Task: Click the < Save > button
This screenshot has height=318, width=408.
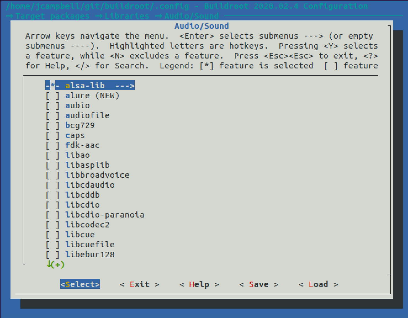Action: coord(259,284)
